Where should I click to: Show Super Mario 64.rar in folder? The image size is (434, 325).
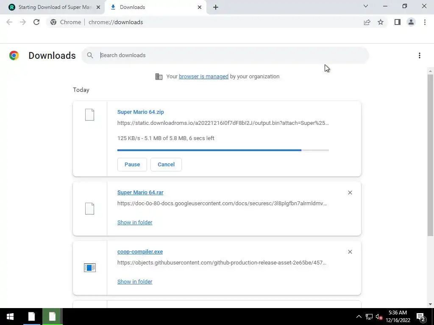coord(135,223)
